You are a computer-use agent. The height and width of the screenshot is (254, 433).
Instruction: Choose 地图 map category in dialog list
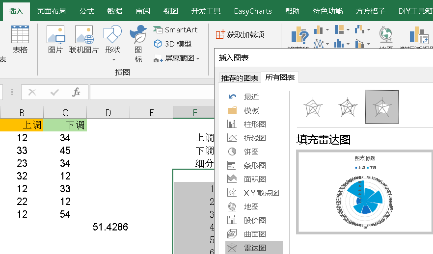(x=251, y=206)
